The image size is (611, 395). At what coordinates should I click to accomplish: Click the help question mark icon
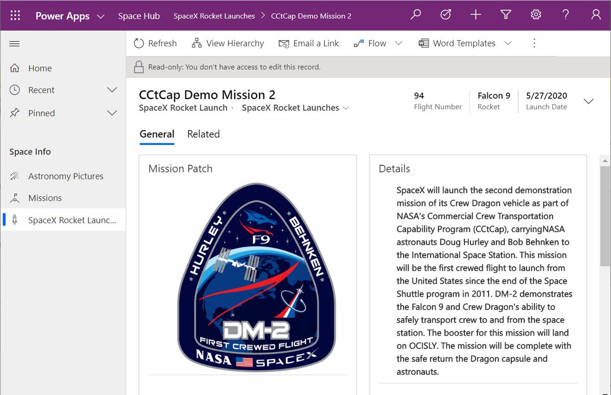(x=566, y=15)
